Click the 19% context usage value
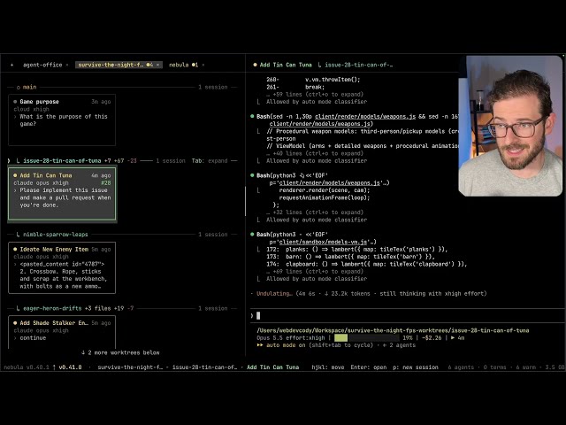 (407, 338)
